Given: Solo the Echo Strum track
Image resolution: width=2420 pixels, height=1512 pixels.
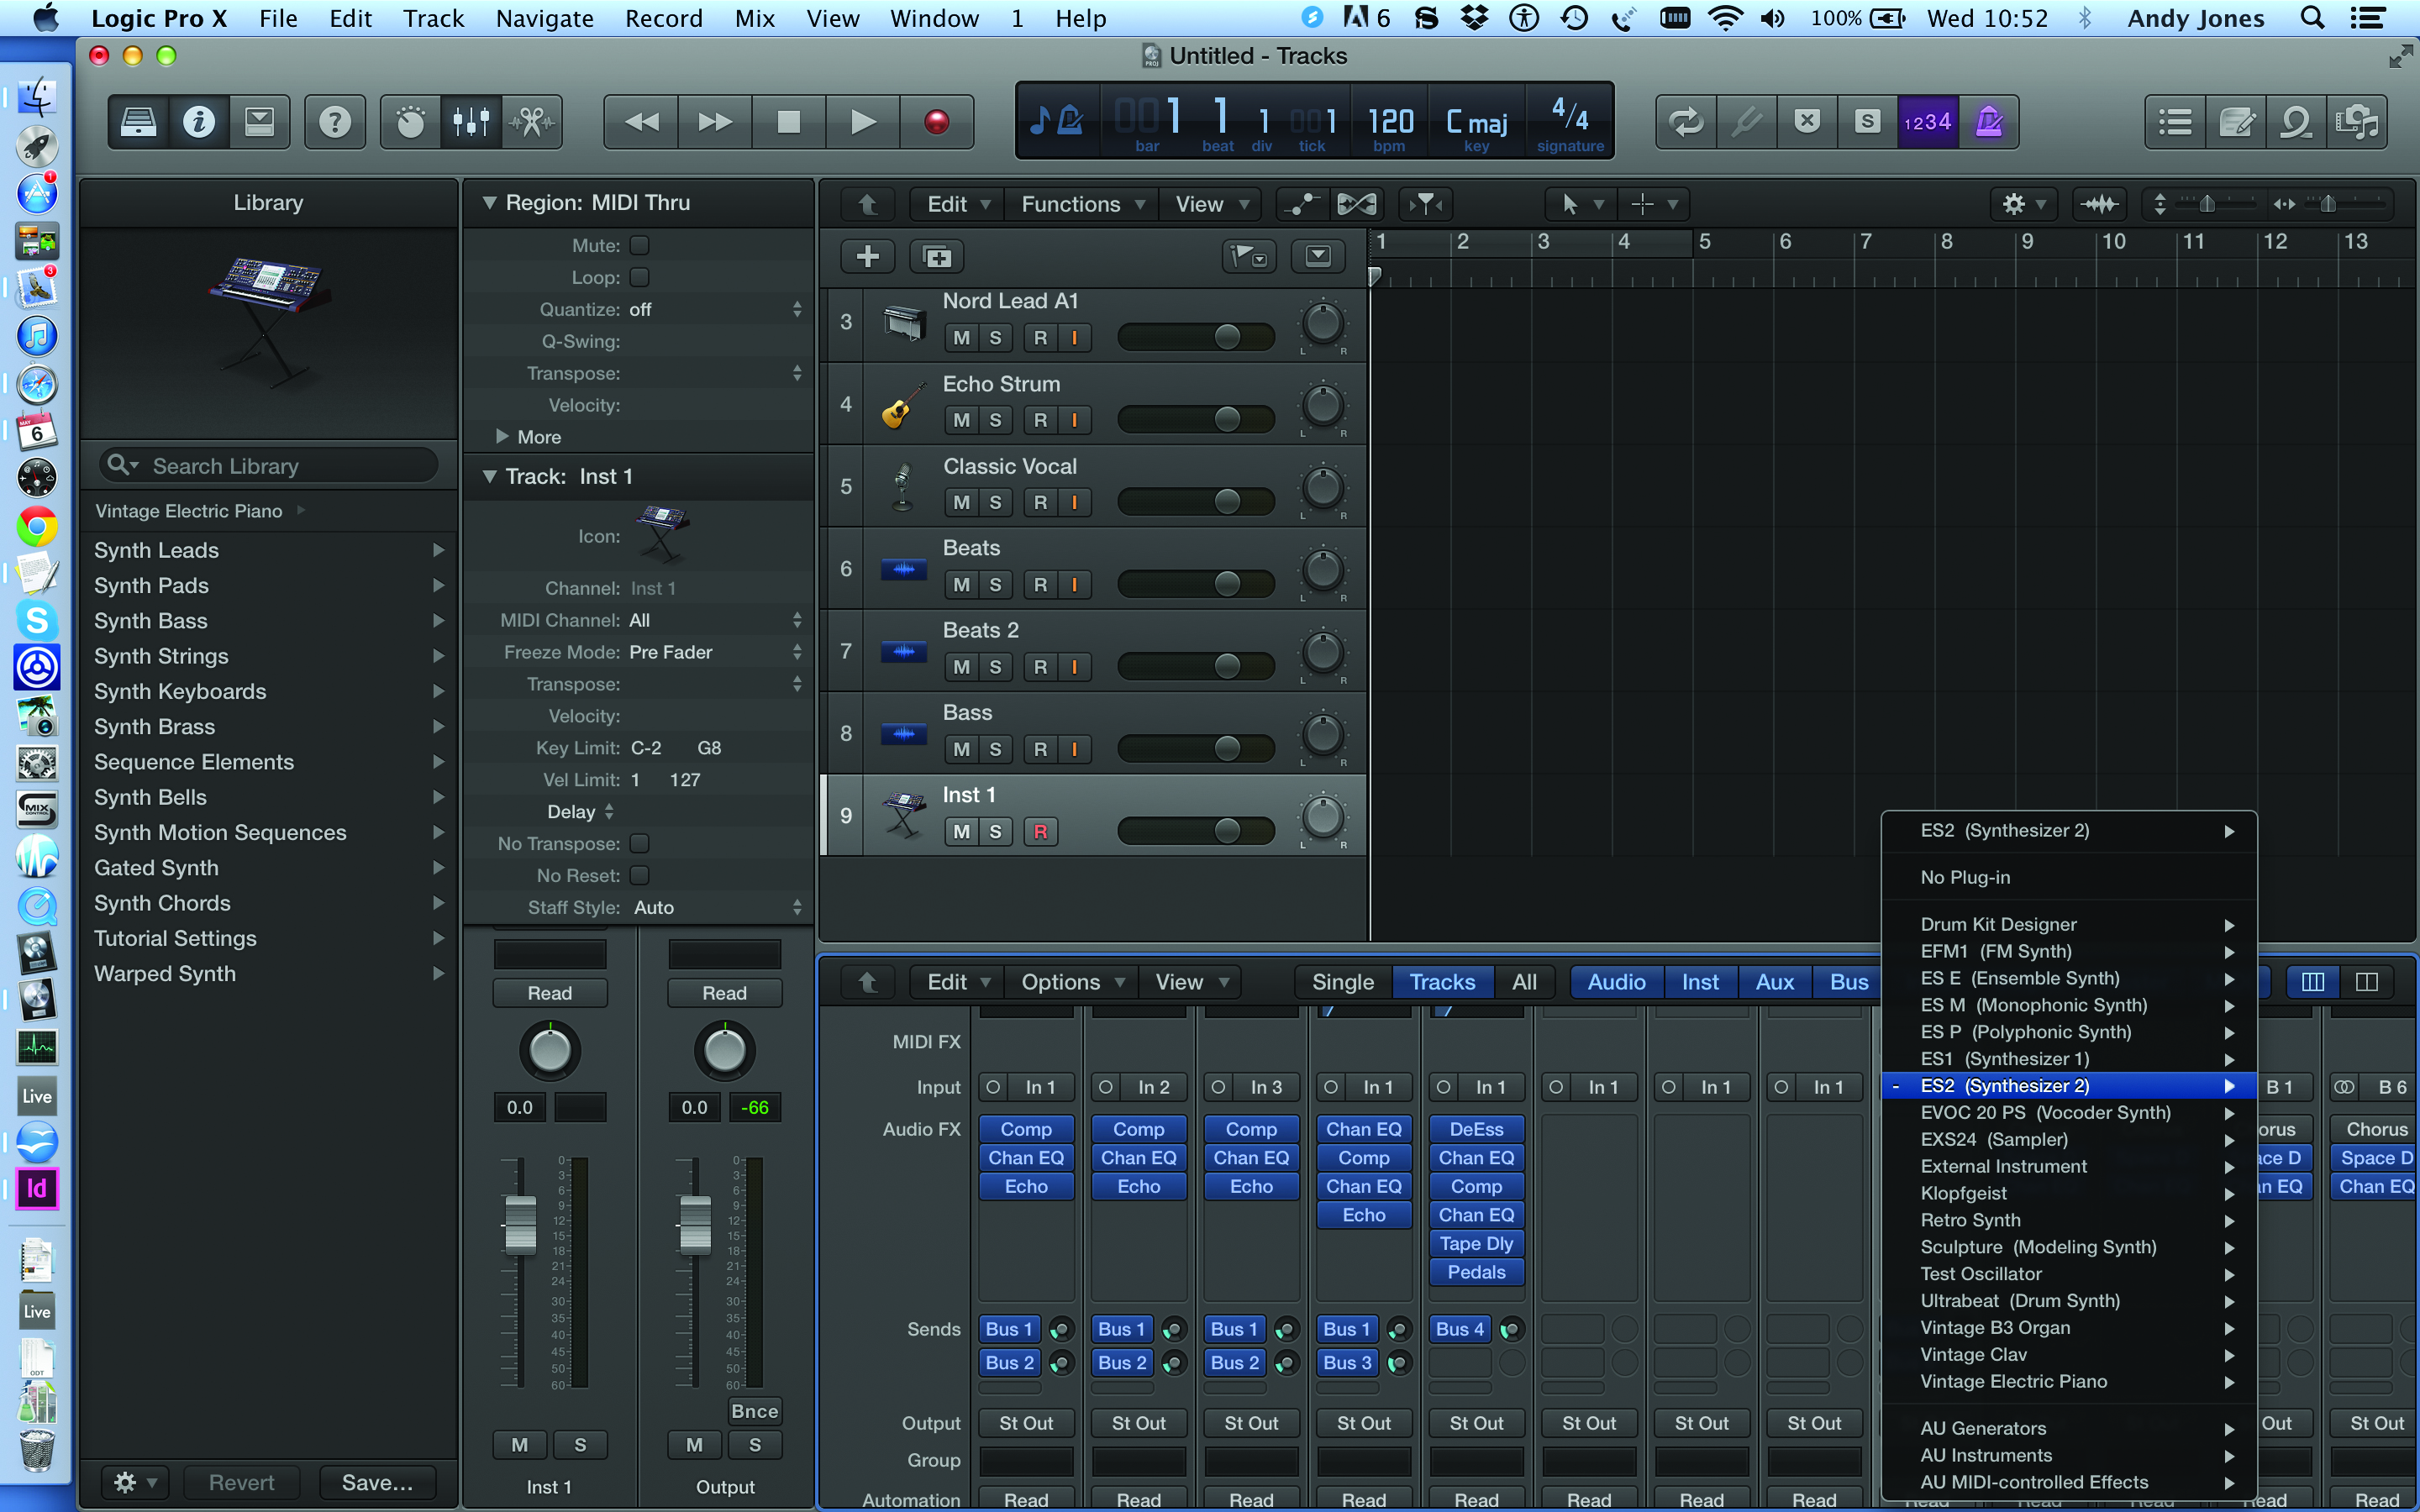Looking at the screenshot, I should coord(995,420).
